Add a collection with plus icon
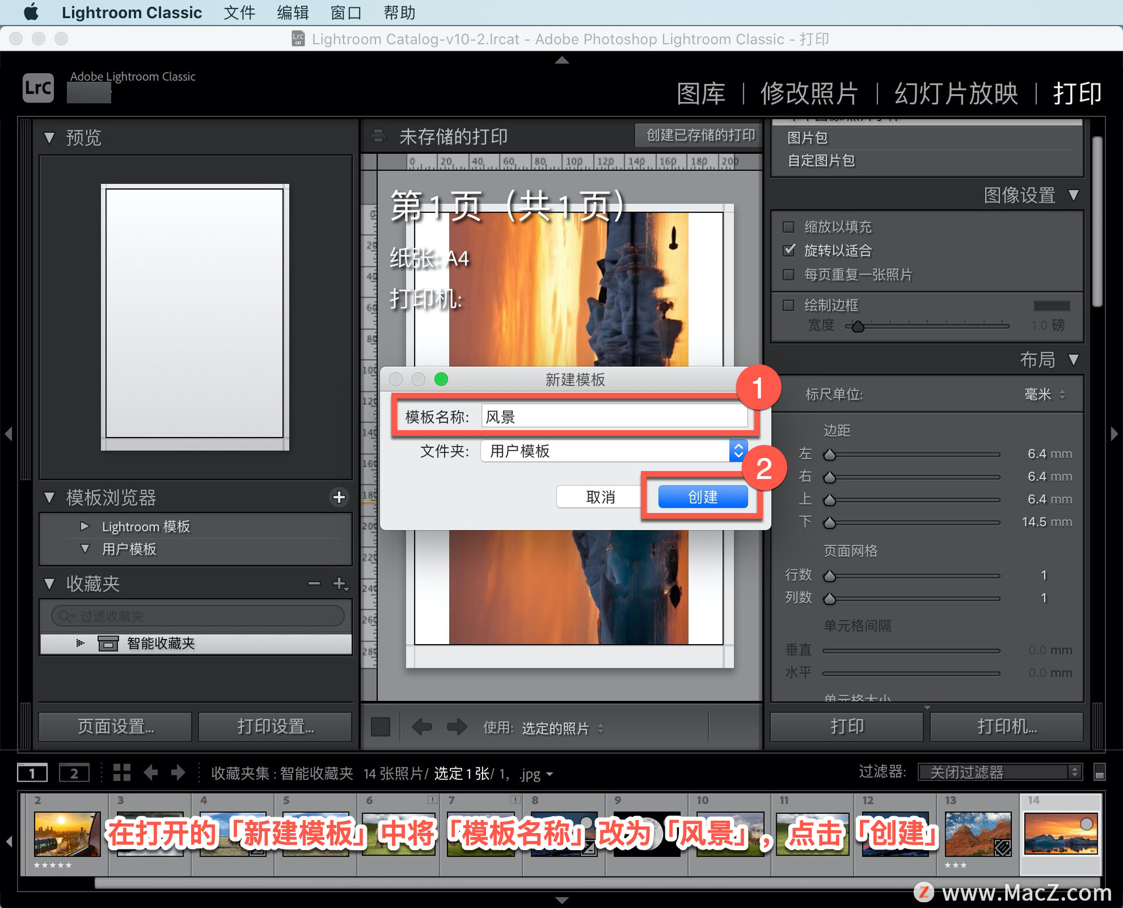The width and height of the screenshot is (1123, 908). 340,583
